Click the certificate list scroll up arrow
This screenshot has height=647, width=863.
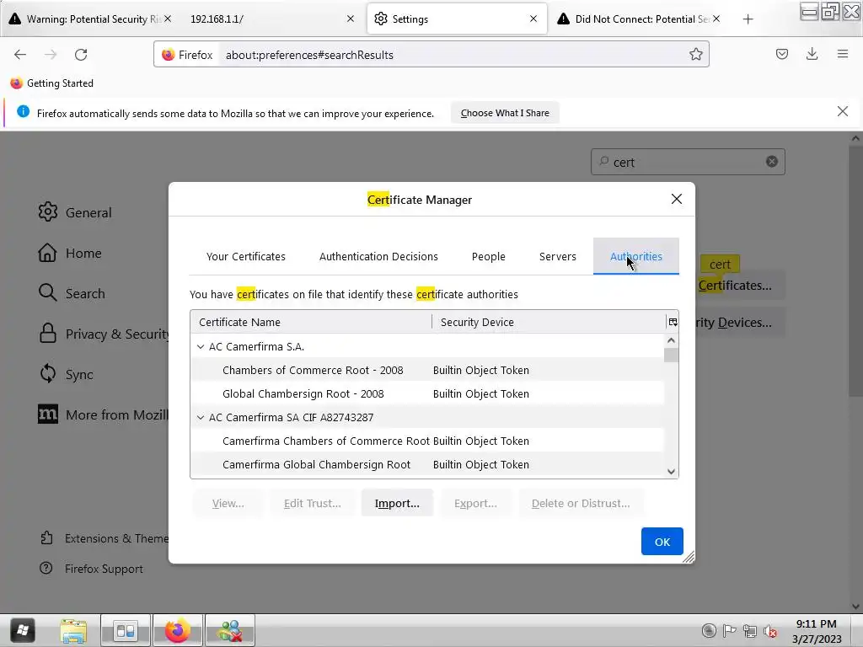pos(671,340)
